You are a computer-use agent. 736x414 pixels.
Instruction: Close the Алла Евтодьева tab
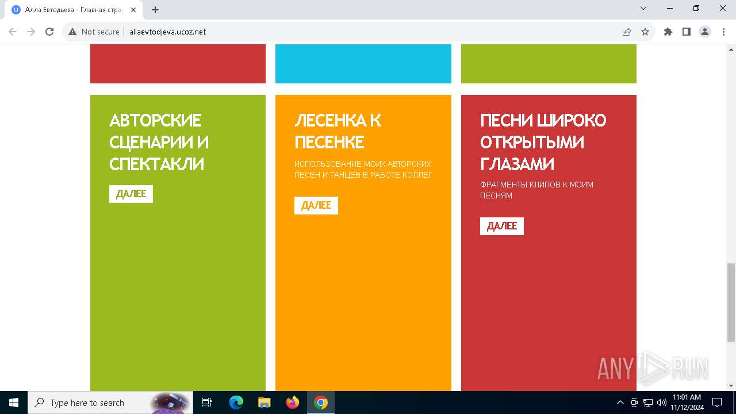134,9
